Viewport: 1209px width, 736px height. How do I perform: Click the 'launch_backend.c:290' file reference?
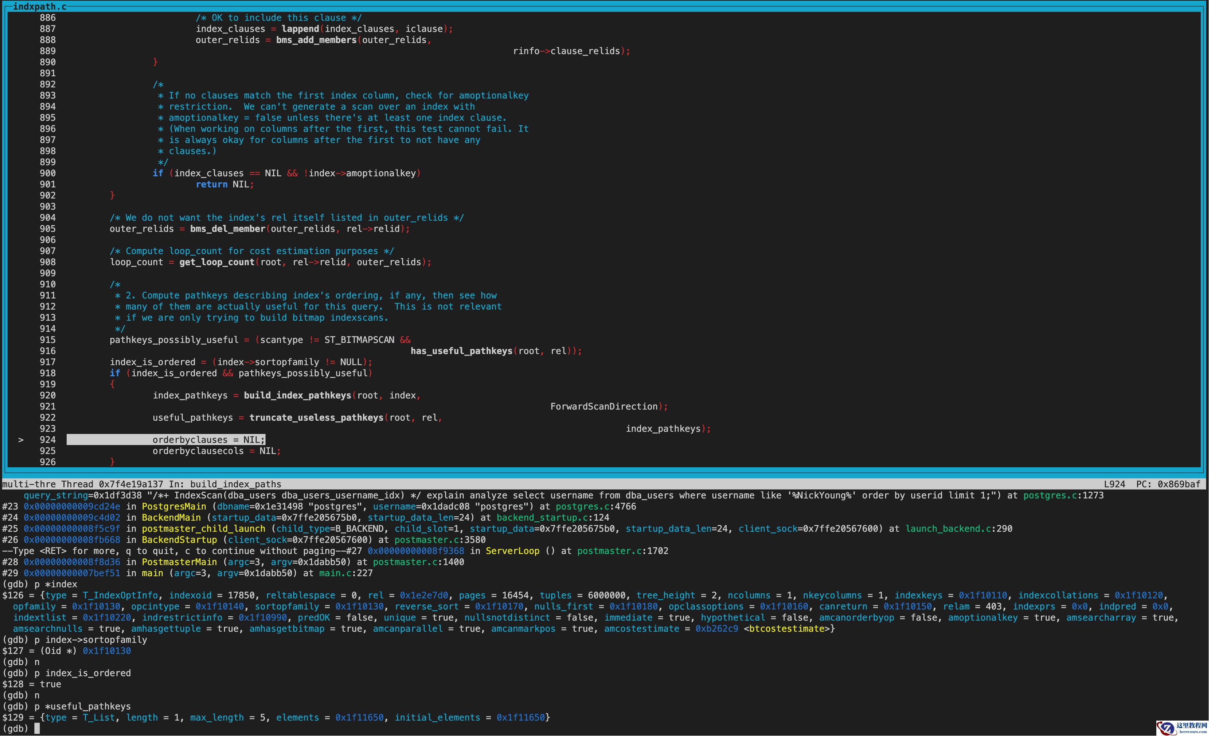tap(958, 529)
